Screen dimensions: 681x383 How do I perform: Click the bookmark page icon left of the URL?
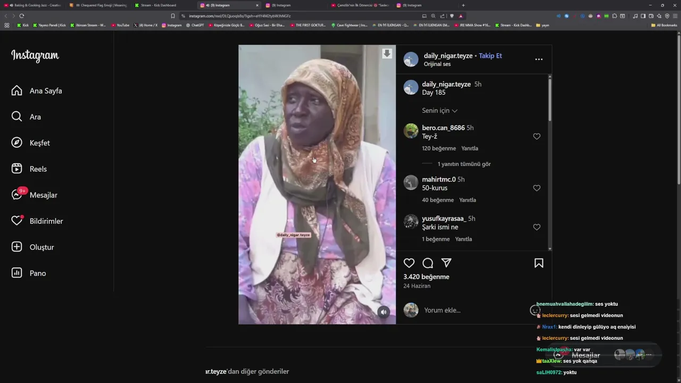coord(172,16)
